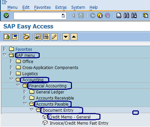
Task: Click the Credit Memo - General cube icon
Action: pos(45,117)
